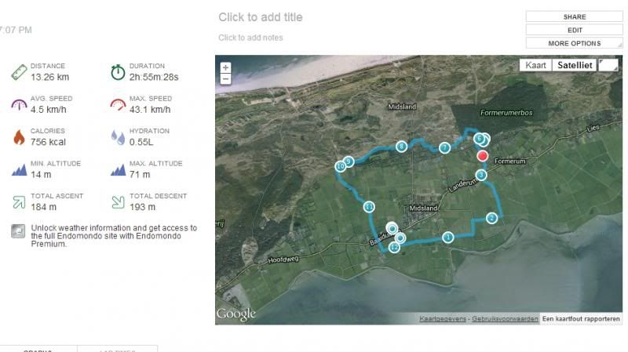Click the red end-point marker on route
This screenshot has height=352, width=628.
[482, 156]
